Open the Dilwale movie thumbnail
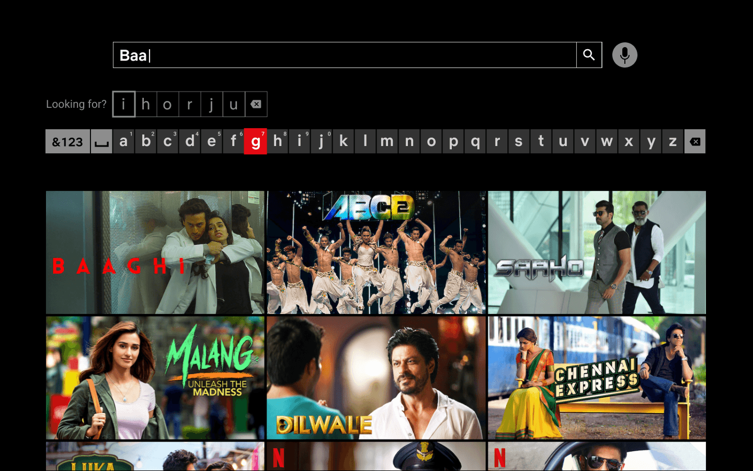Viewport: 753px width, 471px height. click(x=376, y=378)
